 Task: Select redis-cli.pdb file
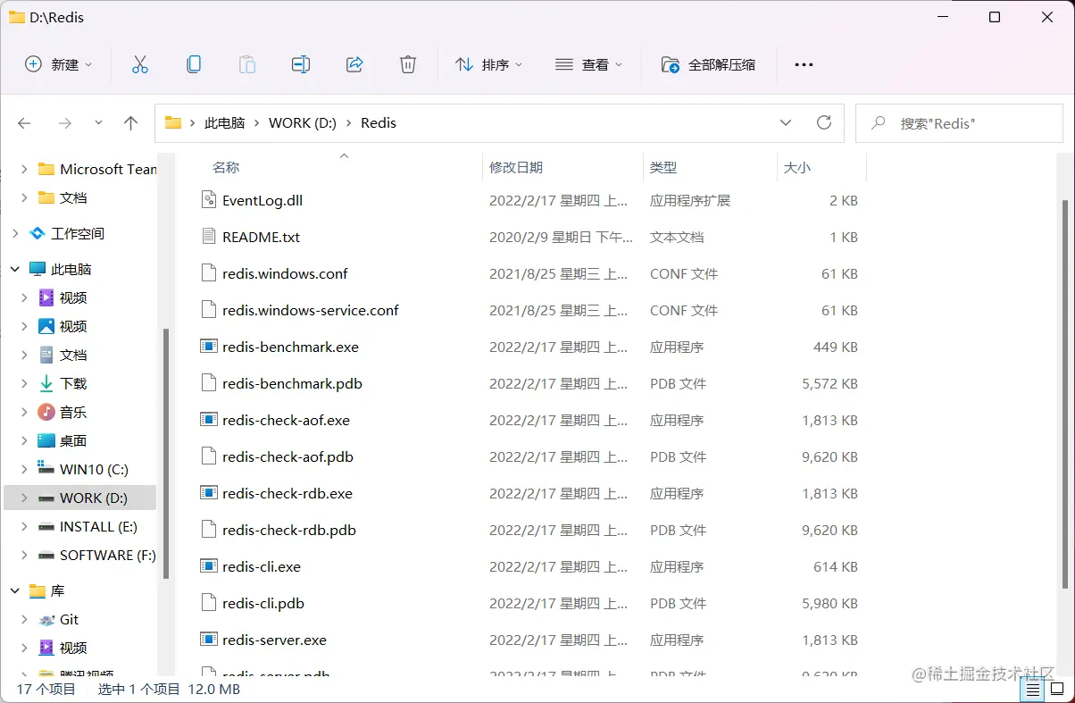coord(263,603)
